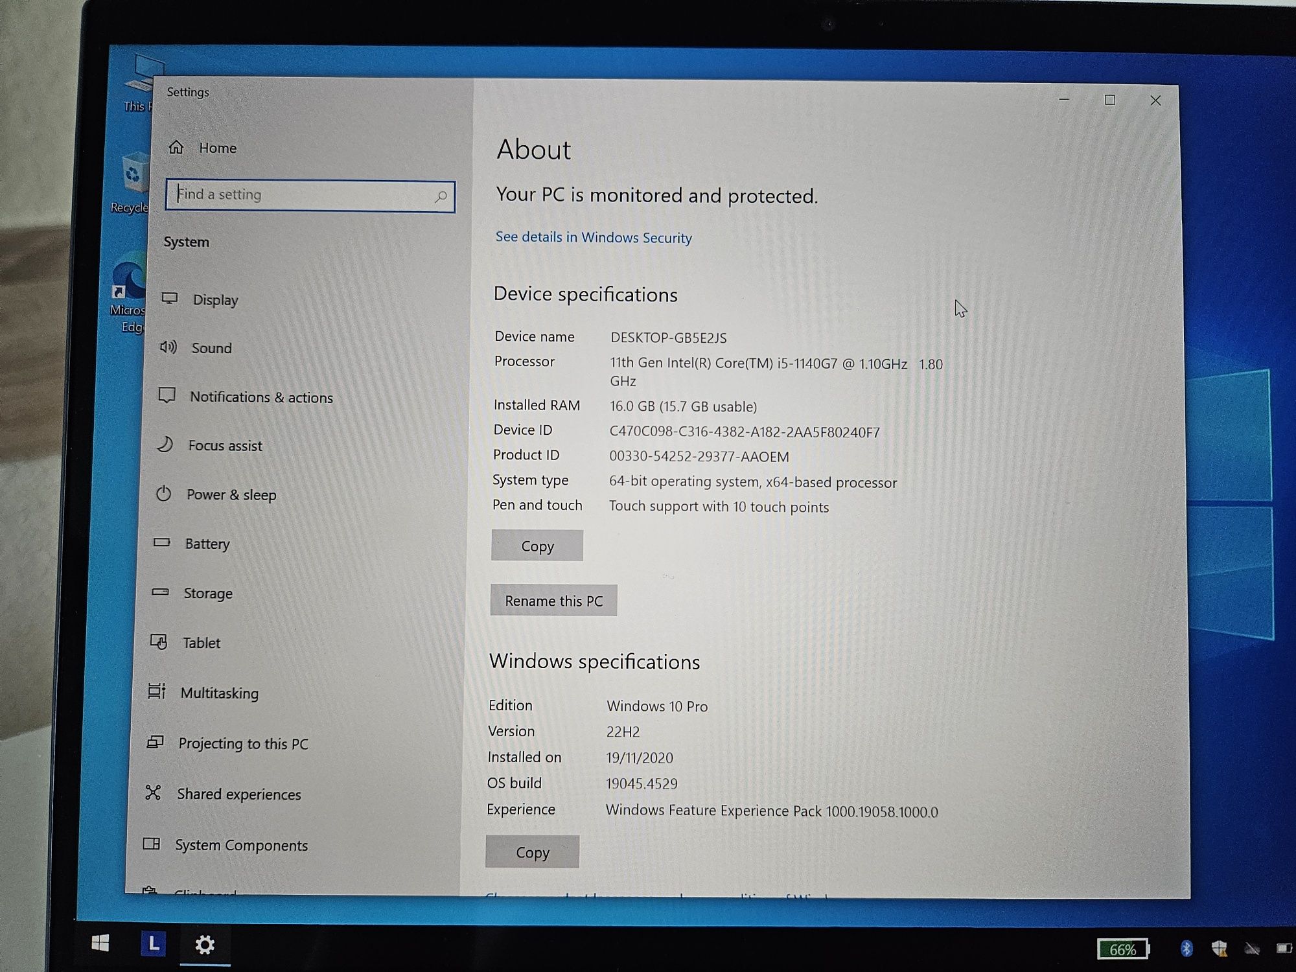1296x972 pixels.
Task: Select the 16.0 GB installed RAM value
Action: [683, 406]
